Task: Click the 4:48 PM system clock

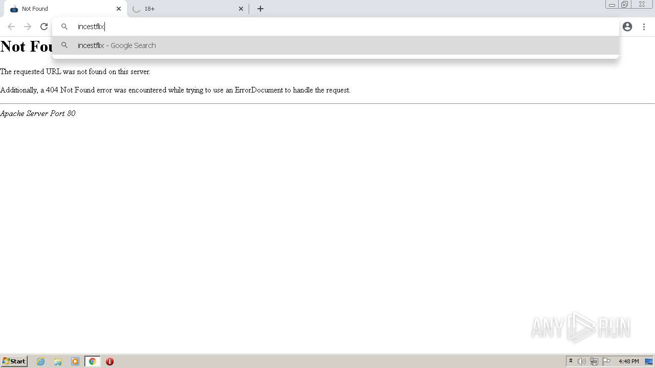Action: coord(628,361)
